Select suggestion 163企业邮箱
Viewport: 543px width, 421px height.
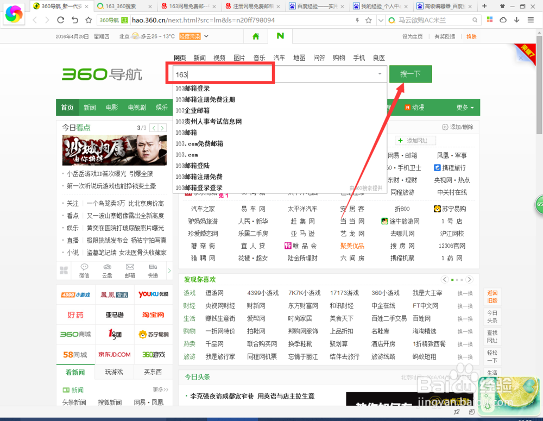[192, 110]
